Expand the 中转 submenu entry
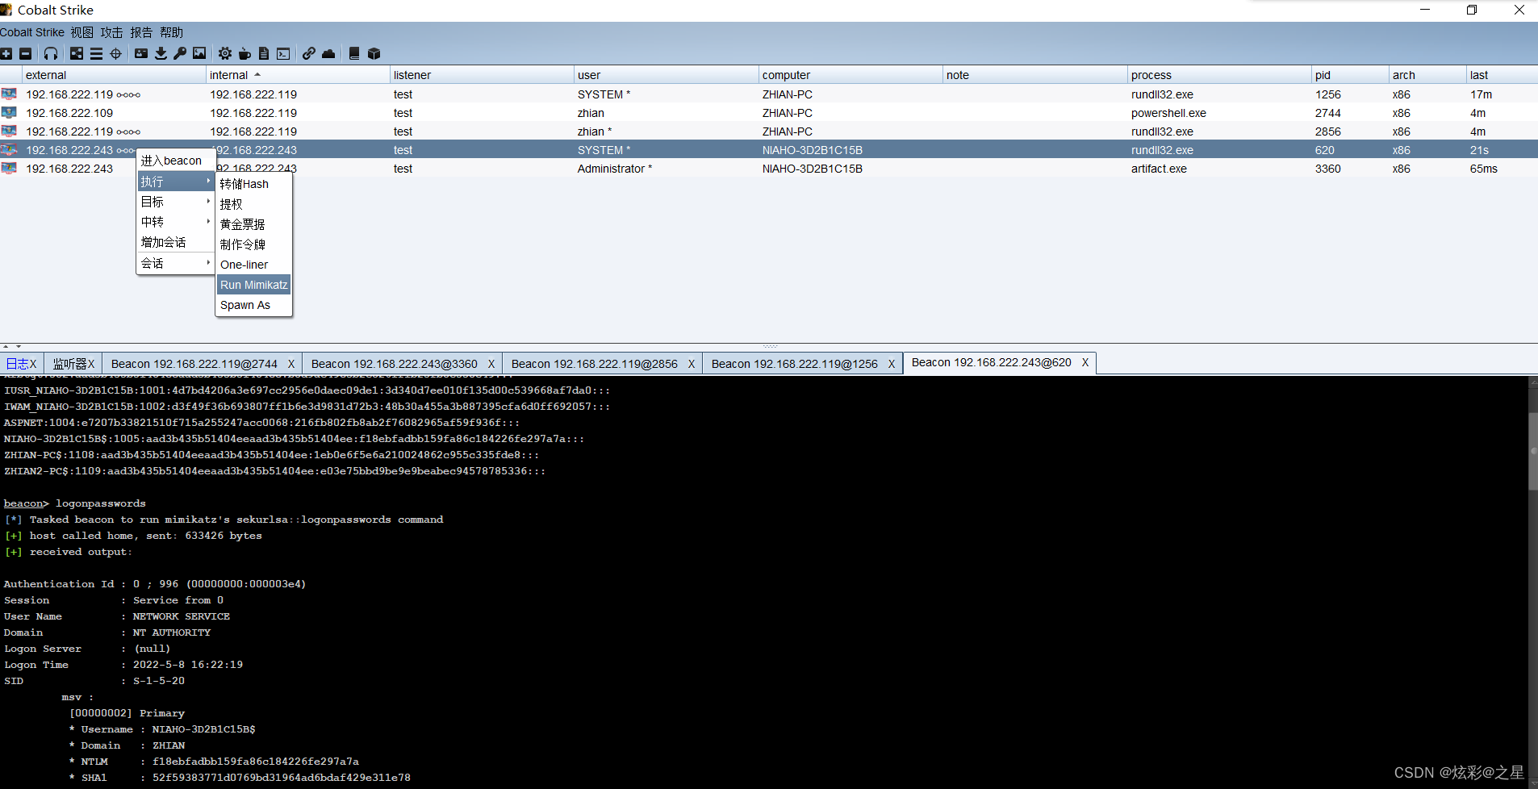 coord(175,222)
